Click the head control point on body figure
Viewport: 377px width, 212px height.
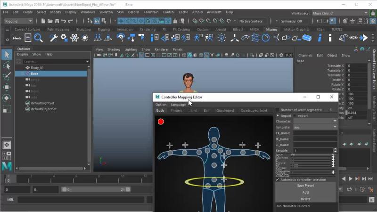coord(214,139)
